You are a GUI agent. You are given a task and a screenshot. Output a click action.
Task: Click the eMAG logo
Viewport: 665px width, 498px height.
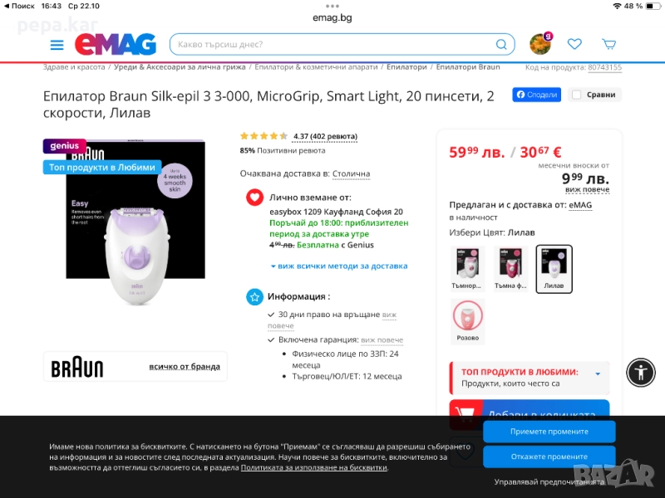pyautogui.click(x=116, y=44)
